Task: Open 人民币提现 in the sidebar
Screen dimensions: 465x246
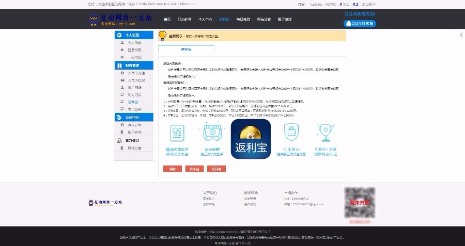Action: click(136, 80)
